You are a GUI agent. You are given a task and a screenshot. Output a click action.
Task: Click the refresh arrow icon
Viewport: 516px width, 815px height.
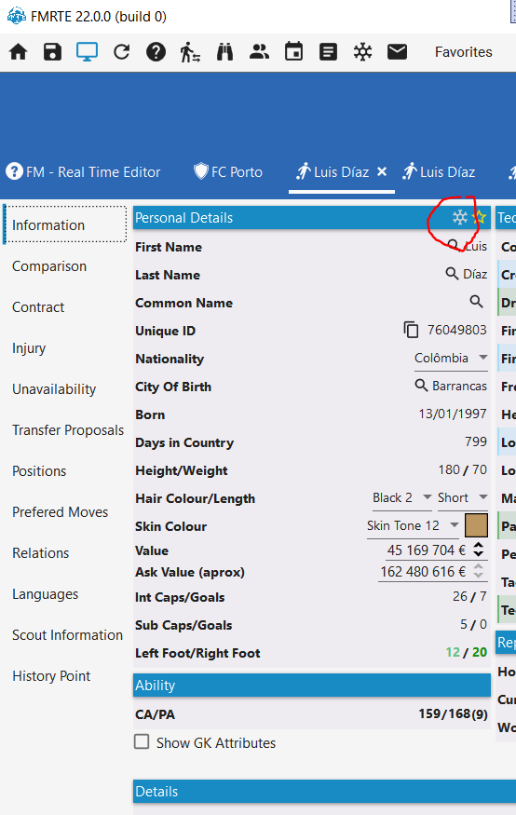click(122, 52)
